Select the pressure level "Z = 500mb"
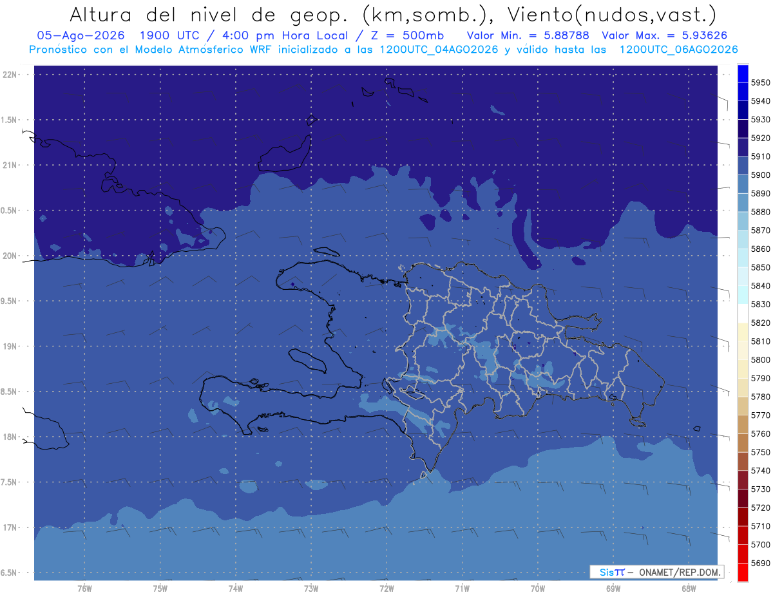This screenshot has width=773, height=597. [406, 36]
